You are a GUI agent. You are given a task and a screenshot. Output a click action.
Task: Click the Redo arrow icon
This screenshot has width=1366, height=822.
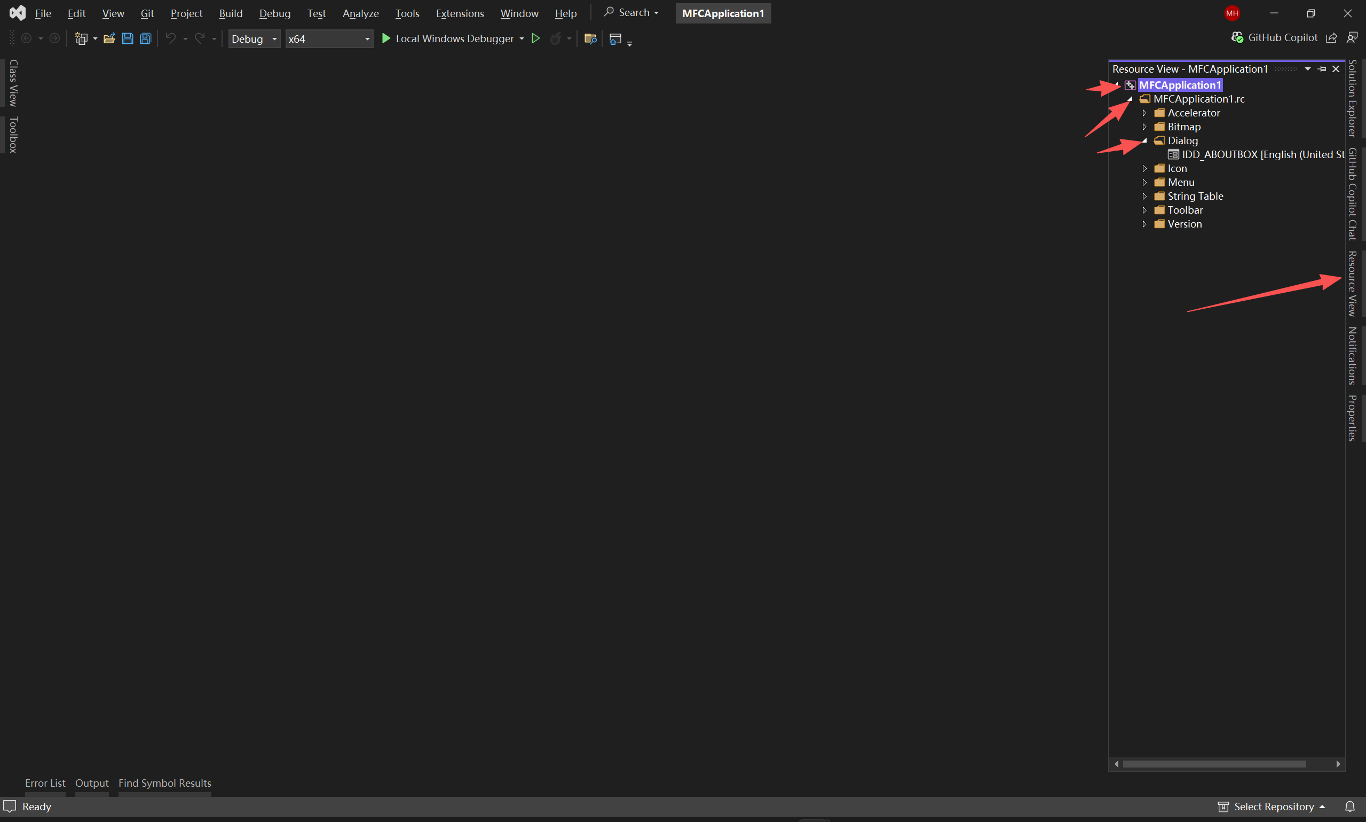pyautogui.click(x=200, y=38)
